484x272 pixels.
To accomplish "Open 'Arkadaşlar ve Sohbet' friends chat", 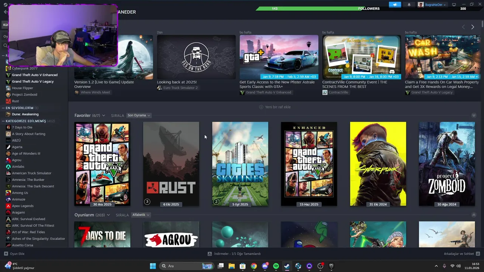I will pos(462,254).
